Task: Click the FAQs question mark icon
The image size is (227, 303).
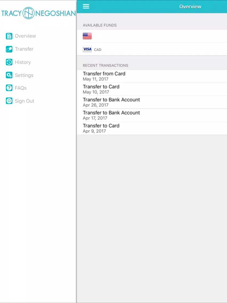Action: (9, 88)
